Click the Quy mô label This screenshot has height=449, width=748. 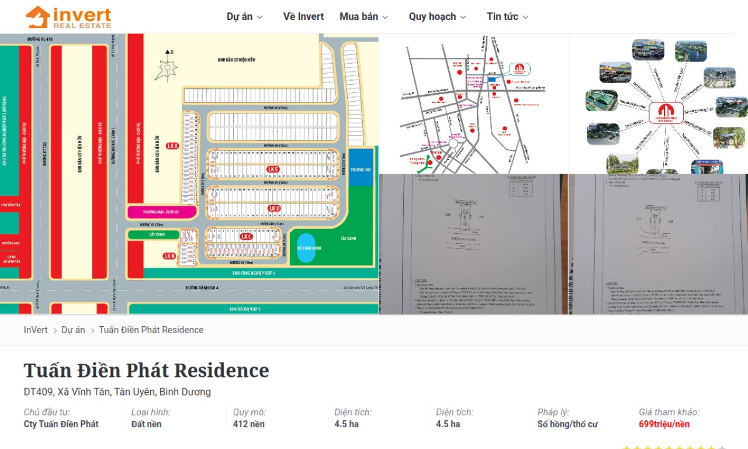(250, 412)
